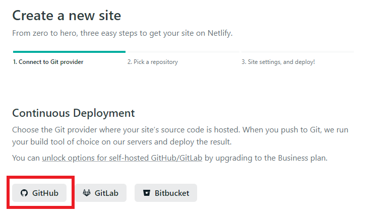Screen dimensions: 369x220
Task: Click the teal progress bar above step 1
Action: click(x=69, y=51)
